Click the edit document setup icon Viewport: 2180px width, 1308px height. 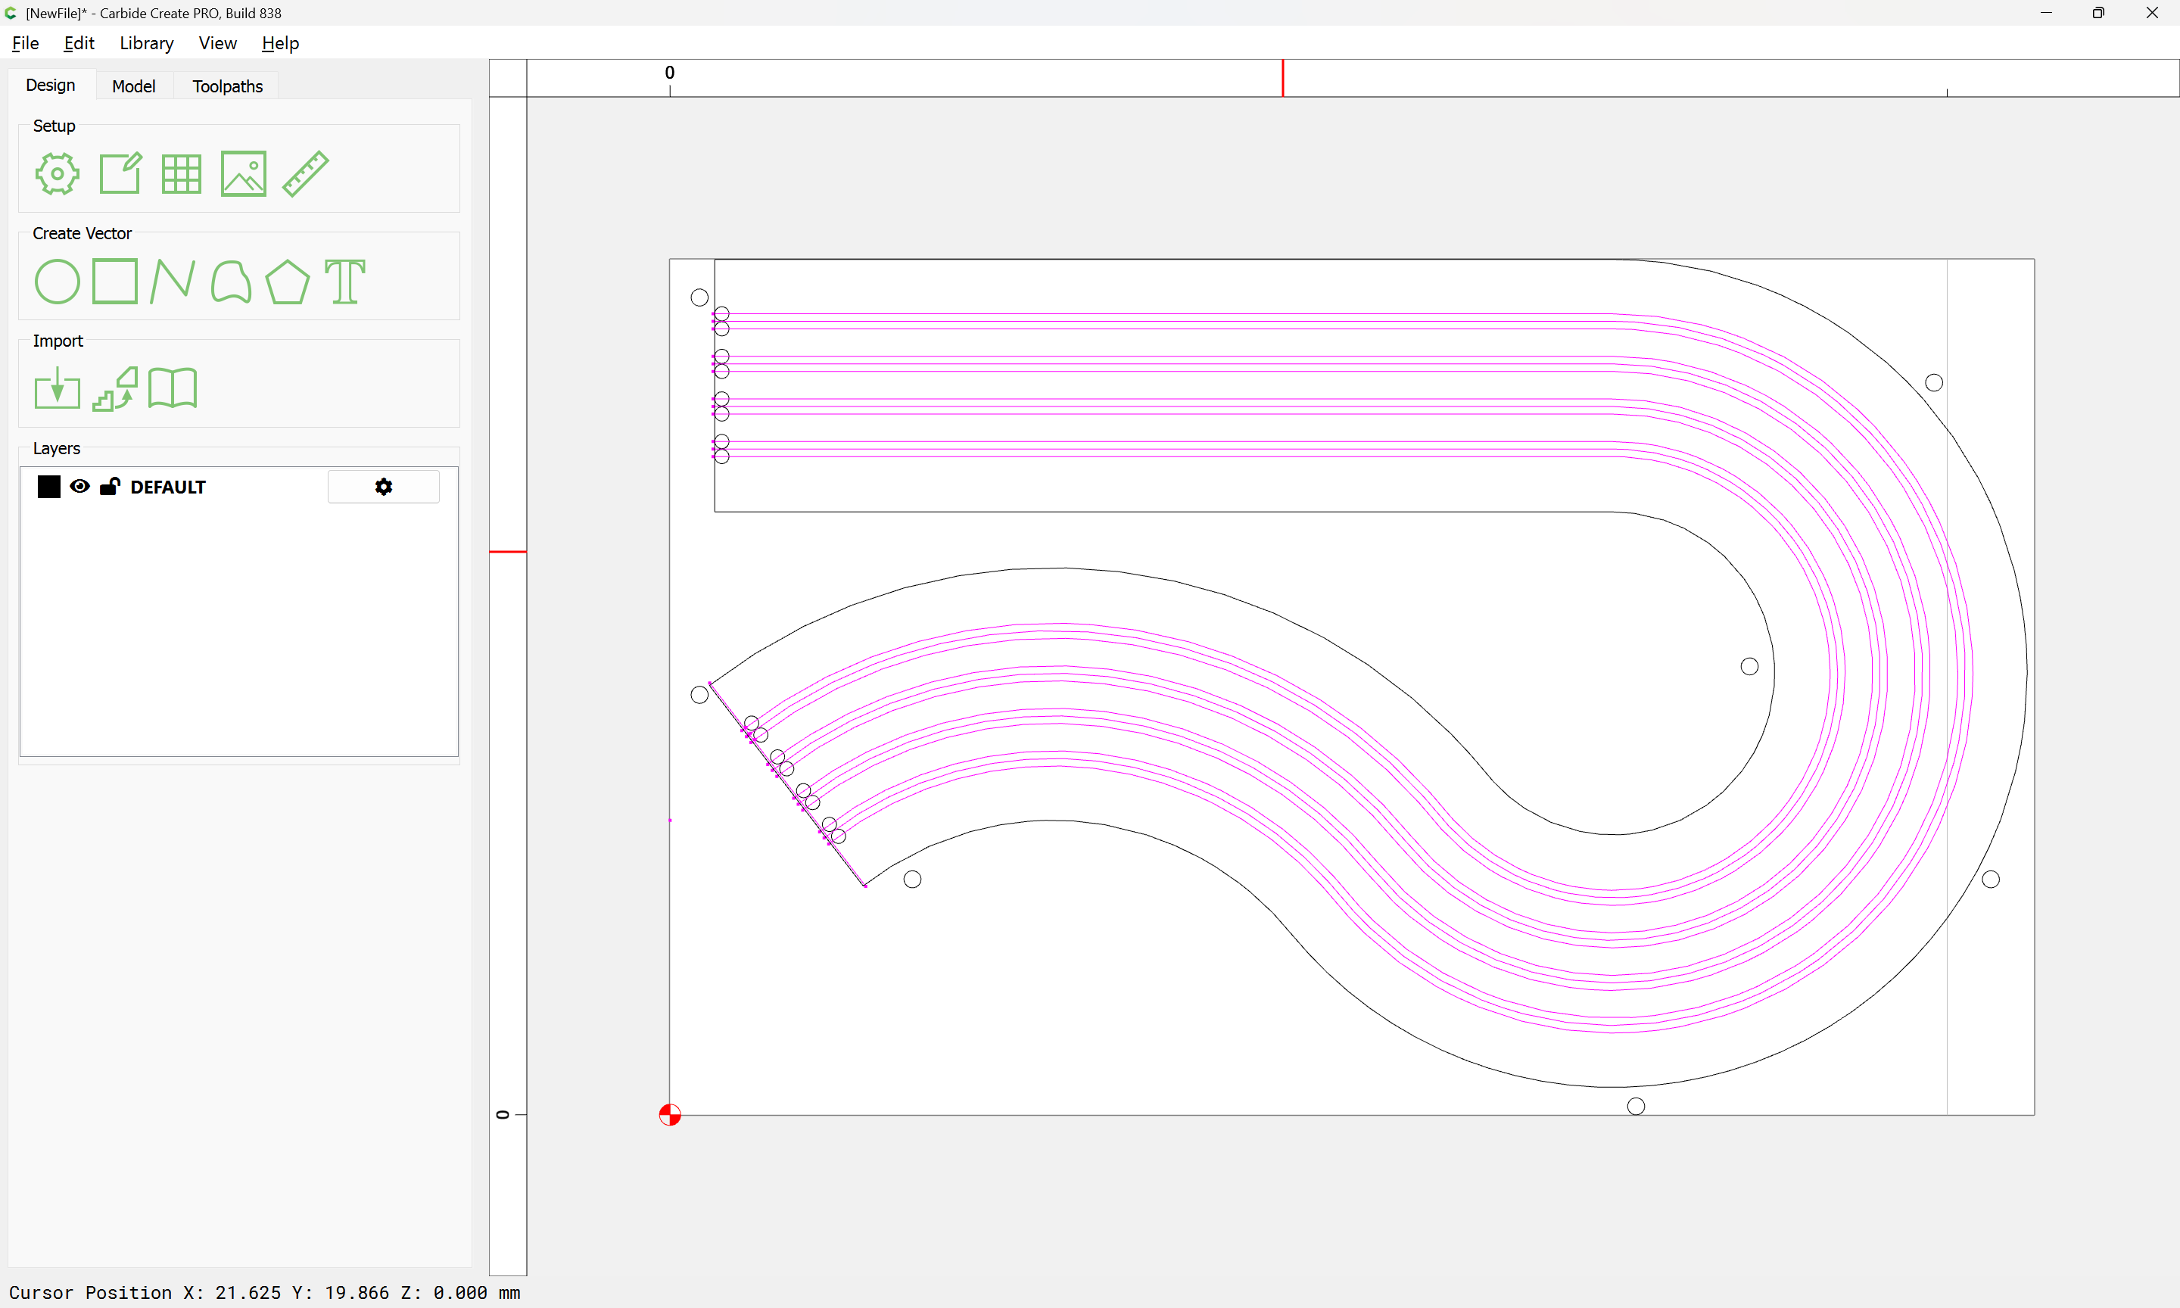point(120,173)
